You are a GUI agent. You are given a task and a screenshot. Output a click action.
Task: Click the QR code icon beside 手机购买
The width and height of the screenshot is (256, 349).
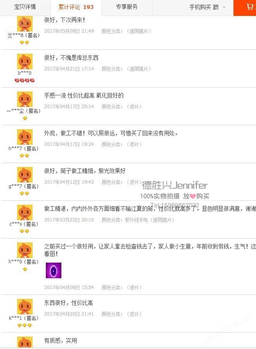coord(216,7)
